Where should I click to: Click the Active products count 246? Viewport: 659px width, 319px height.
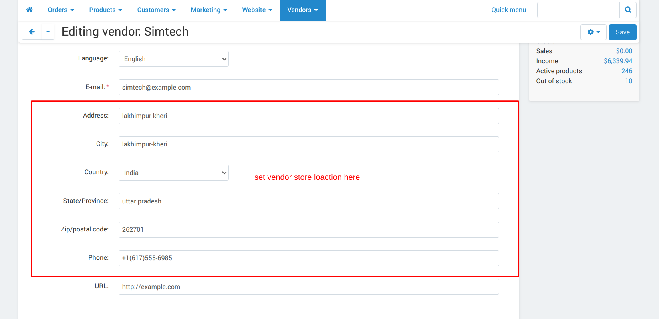[627, 71]
